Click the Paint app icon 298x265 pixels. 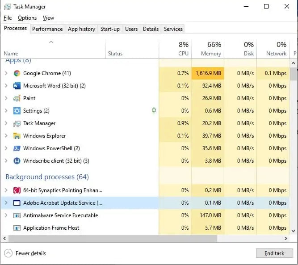[x=17, y=98]
